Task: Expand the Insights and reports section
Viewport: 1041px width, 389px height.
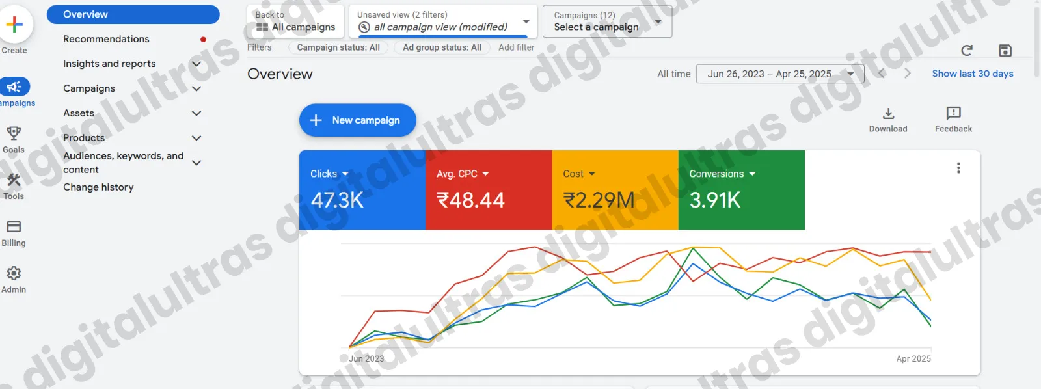Action: pos(196,64)
